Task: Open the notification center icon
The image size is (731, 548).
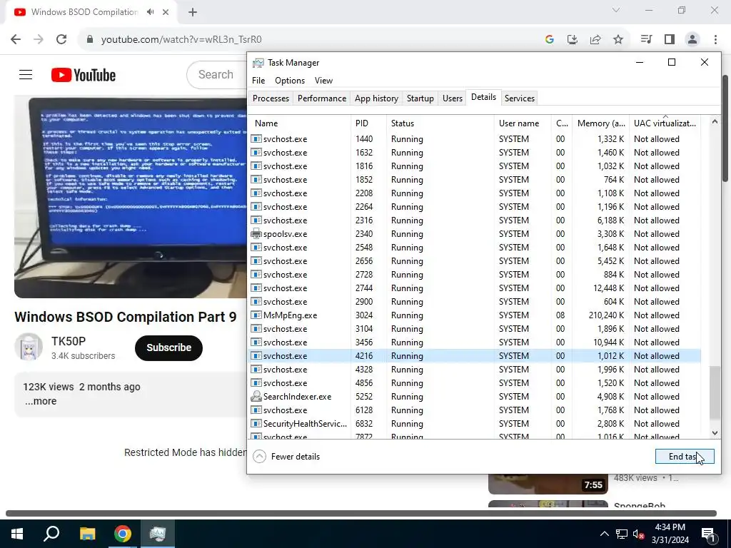Action: [x=709, y=534]
